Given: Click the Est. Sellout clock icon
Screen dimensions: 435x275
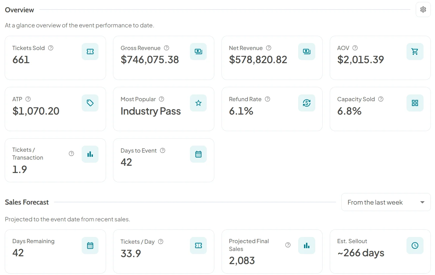Looking at the screenshot, I should [415, 245].
